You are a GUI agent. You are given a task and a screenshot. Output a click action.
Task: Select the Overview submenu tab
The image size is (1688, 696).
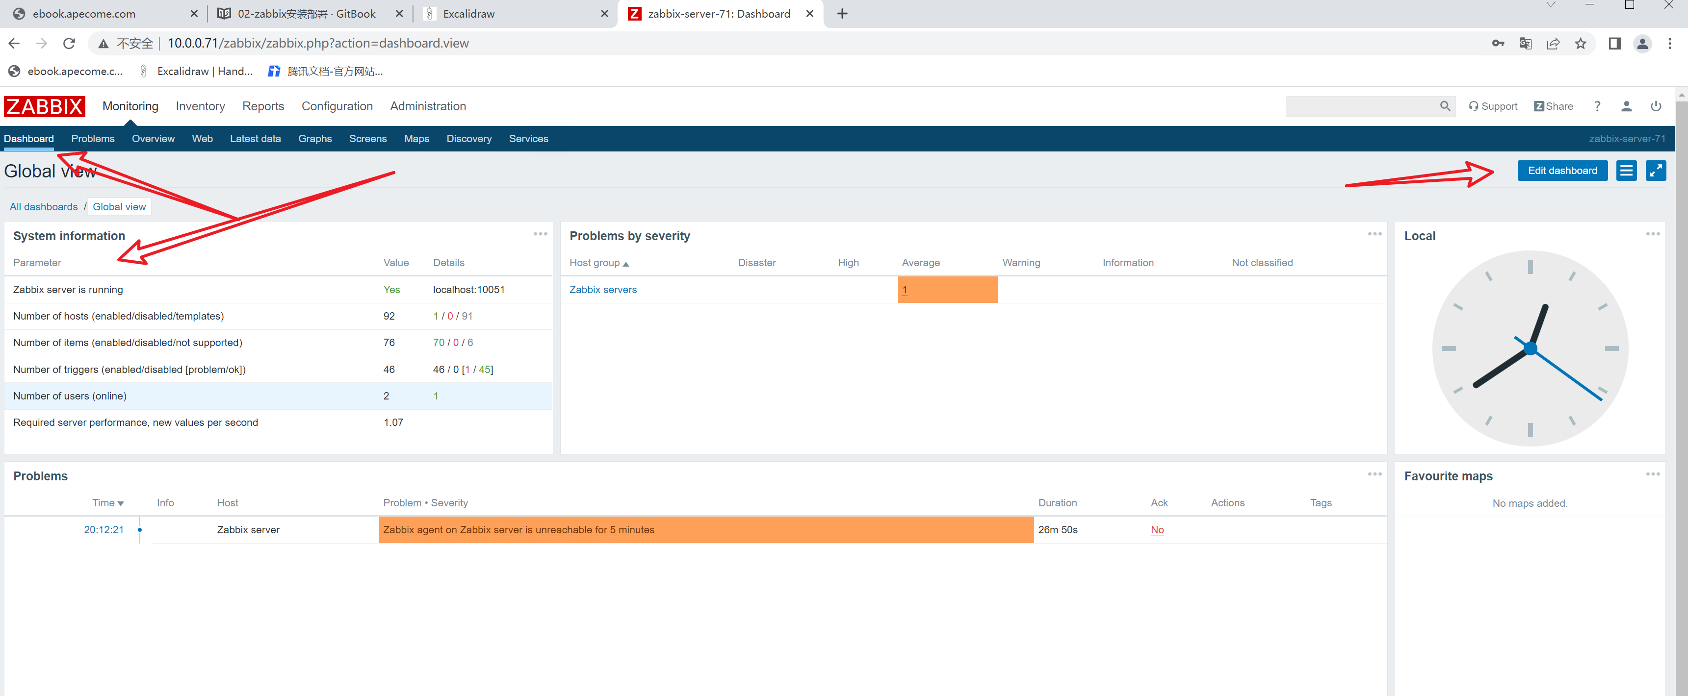click(154, 139)
